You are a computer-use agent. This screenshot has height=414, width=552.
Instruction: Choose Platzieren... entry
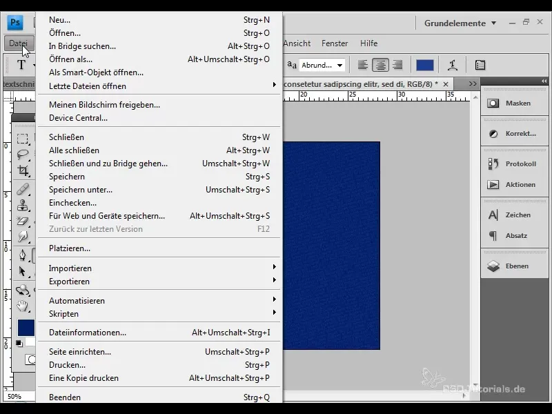159,248
